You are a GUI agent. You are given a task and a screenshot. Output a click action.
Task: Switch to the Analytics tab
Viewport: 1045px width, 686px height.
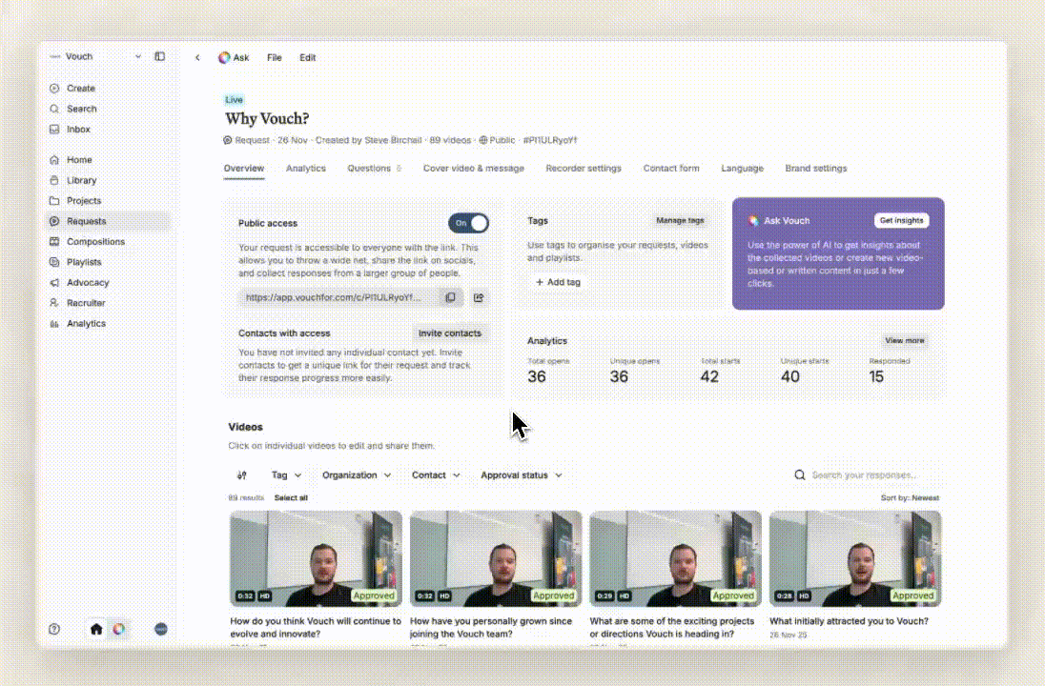click(x=306, y=169)
